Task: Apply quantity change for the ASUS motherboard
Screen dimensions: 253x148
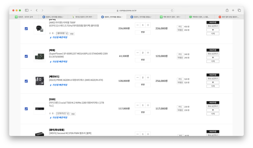Action: click(x=143, y=84)
